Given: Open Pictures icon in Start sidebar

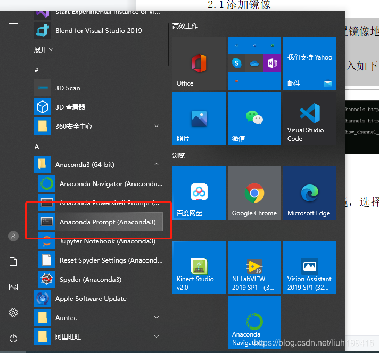Looking at the screenshot, I should click(13, 287).
